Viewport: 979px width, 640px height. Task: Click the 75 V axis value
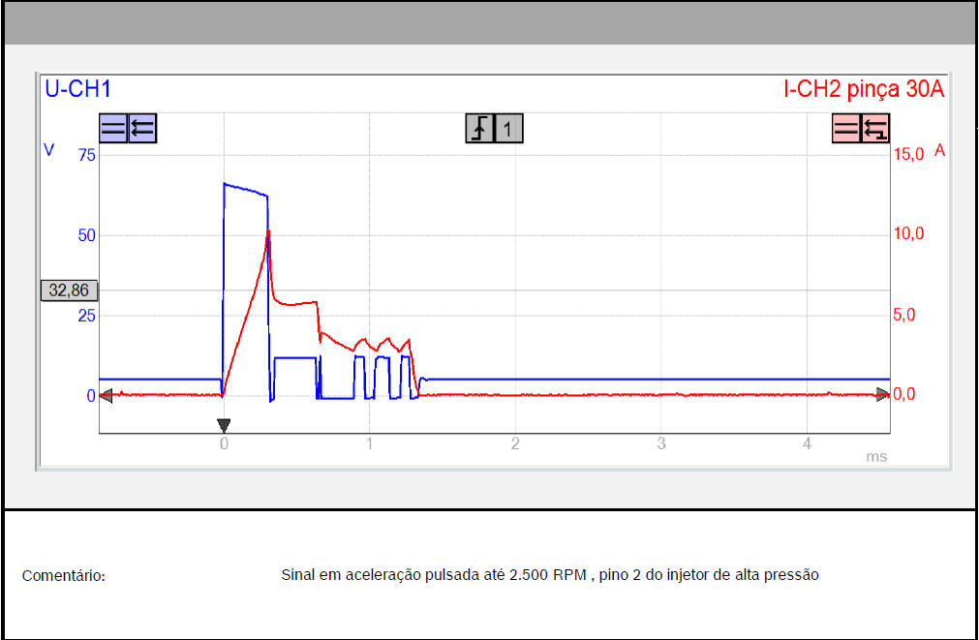85,155
